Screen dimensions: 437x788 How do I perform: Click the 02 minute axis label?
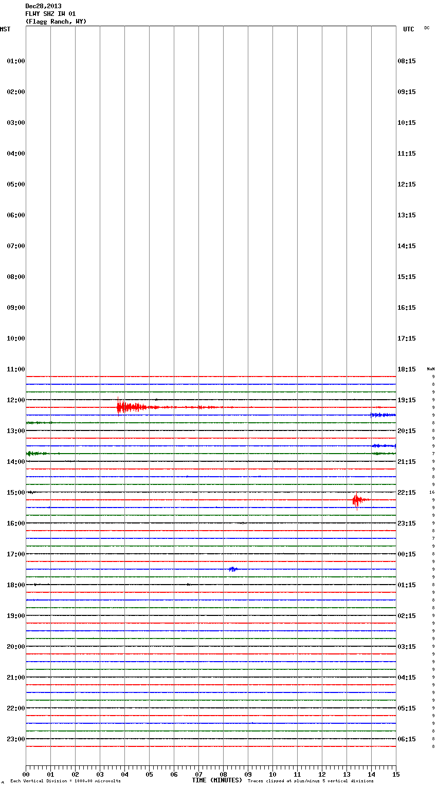[75, 775]
